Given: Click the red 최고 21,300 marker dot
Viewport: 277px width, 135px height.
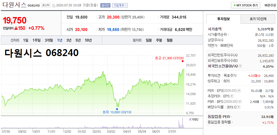Looking at the screenshot, I should [183, 61].
